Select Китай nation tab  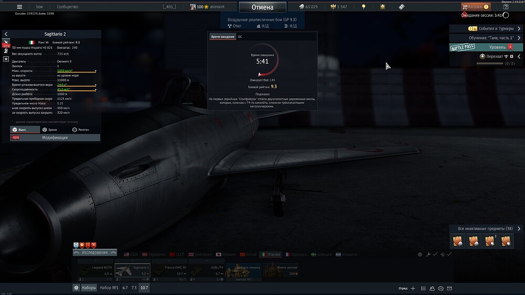click(x=248, y=255)
